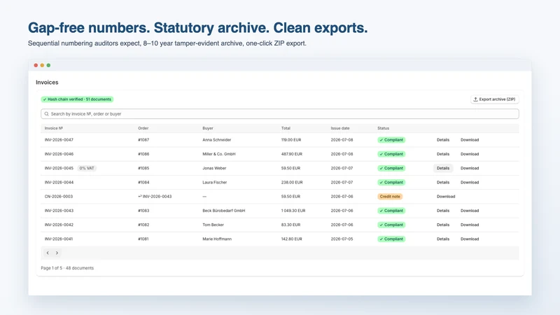The width and height of the screenshot is (560, 315).
Task: Download invoice INV-2026-0041
Action: [x=470, y=239]
